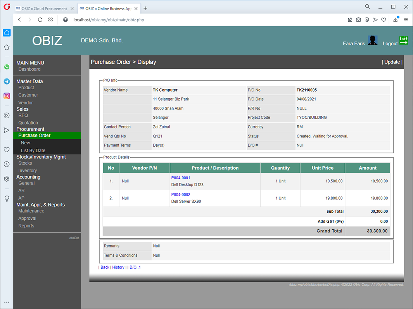
Task: Open WhatsApp from the browser sidebar
Action: pos(6,67)
